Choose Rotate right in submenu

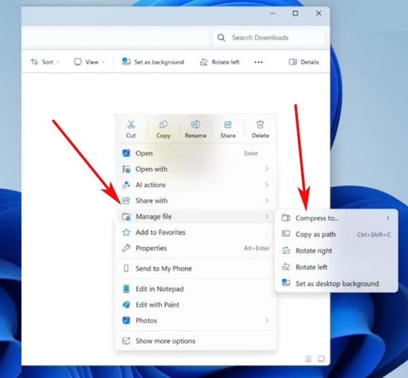pos(313,251)
